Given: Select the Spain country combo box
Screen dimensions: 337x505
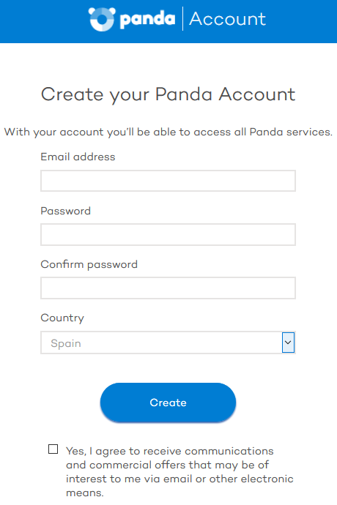Looking at the screenshot, I should 168,343.
